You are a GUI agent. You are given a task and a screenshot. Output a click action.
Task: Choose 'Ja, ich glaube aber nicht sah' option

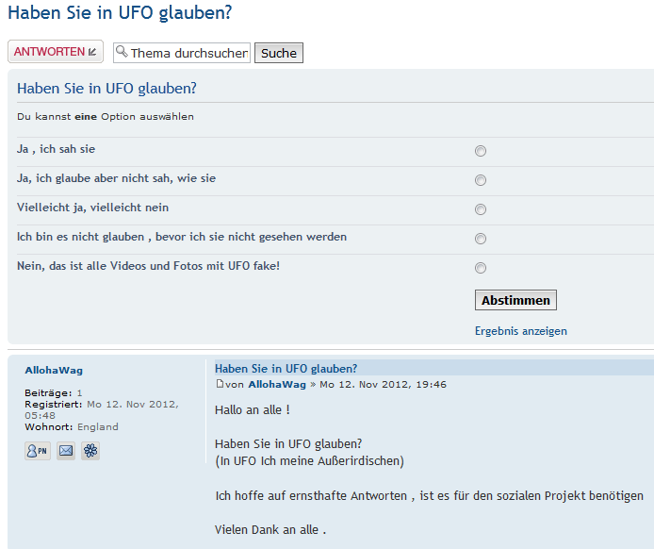tap(481, 180)
